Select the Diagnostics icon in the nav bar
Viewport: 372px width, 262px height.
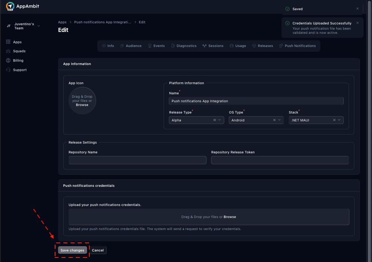tap(174, 45)
